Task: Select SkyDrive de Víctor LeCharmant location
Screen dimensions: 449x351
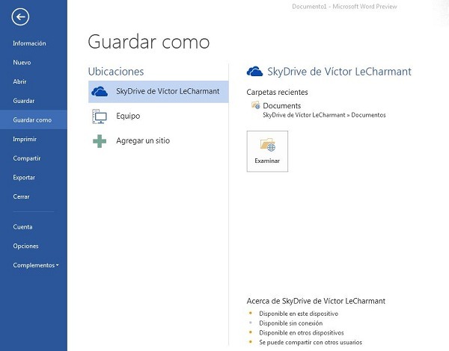Action: (159, 91)
